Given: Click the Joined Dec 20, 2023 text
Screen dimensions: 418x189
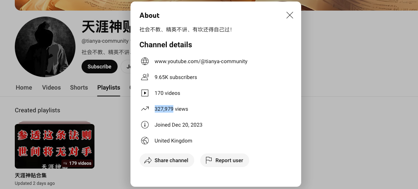Looking at the screenshot, I should coord(178,125).
